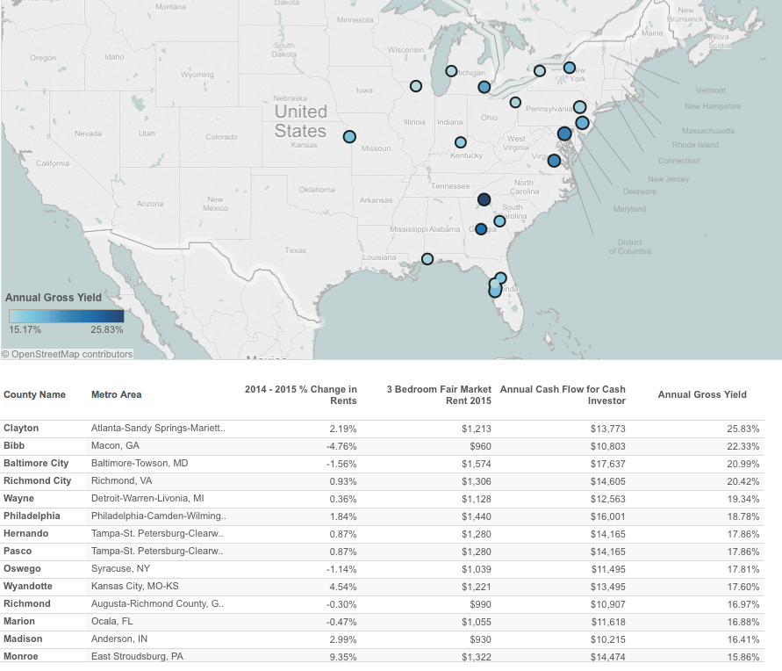This screenshot has height=671, width=782.
Task: Click the Annual Gross Yield color legend gradient
Action: coord(65,314)
